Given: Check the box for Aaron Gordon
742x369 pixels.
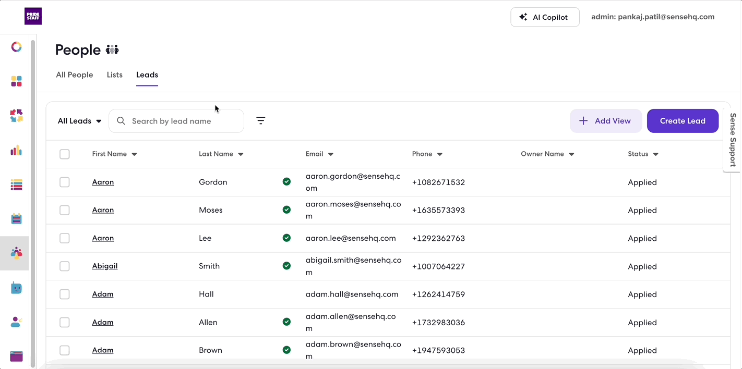Looking at the screenshot, I should [x=65, y=182].
